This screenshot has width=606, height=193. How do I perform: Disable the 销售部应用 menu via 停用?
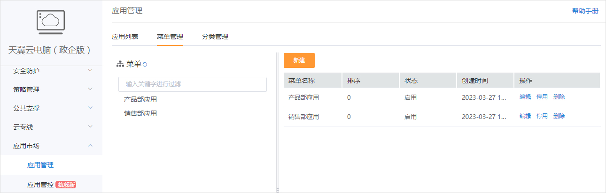click(542, 116)
